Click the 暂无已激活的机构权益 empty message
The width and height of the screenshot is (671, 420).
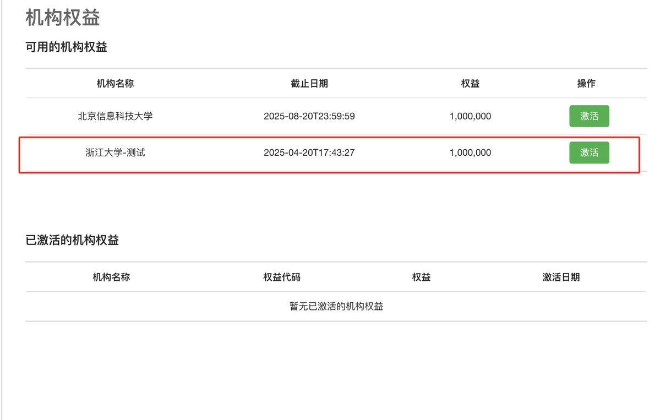pos(336,307)
